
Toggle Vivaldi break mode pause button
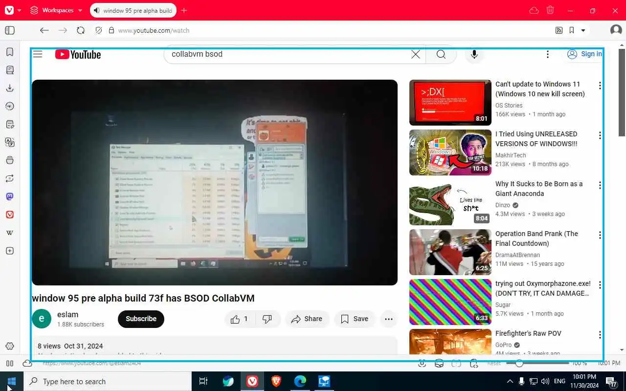10,363
